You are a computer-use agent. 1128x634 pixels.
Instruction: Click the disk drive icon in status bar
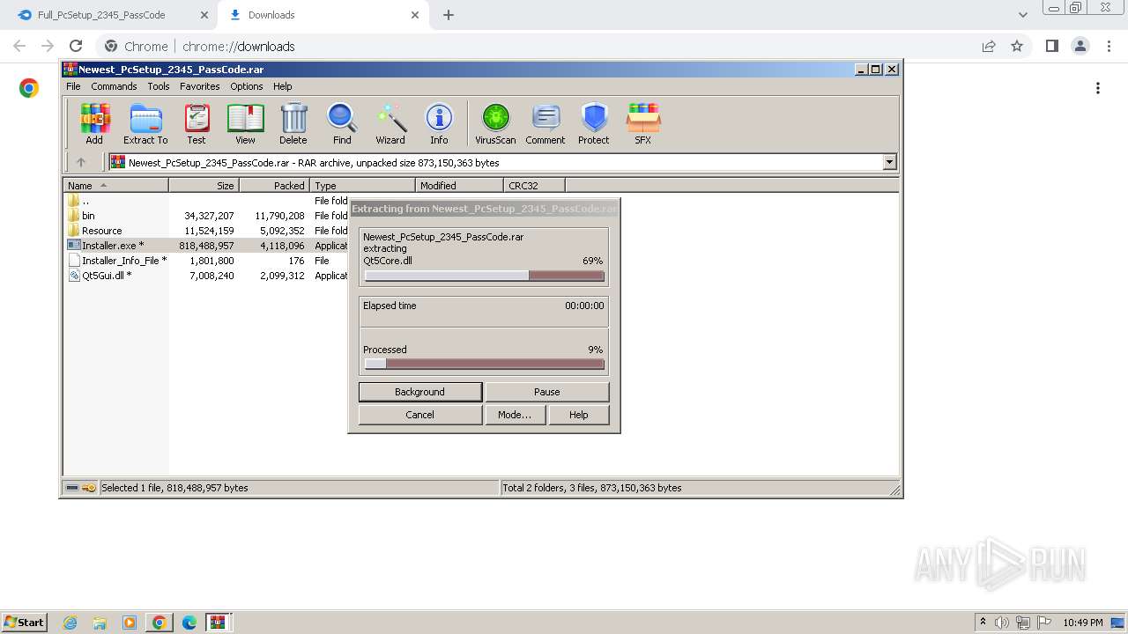[x=72, y=488]
